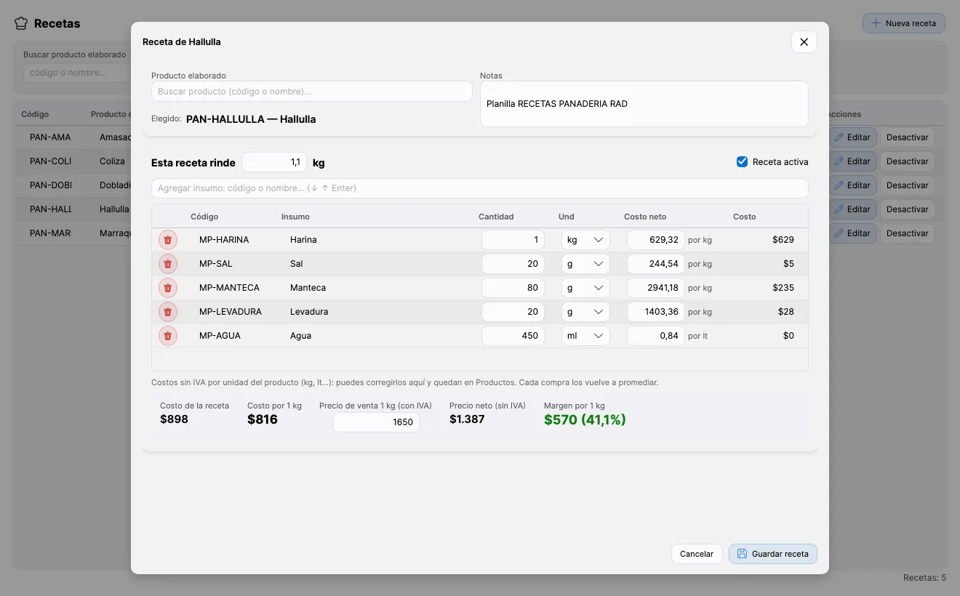The image size is (960, 596).
Task: Remove Levadura using its trash icon
Action: (x=168, y=312)
